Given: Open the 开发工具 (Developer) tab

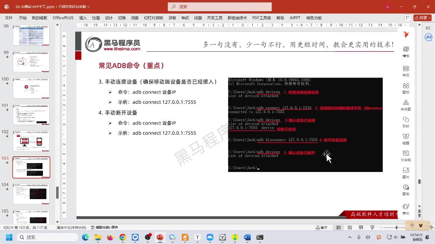Looking at the screenshot, I should [x=215, y=18].
